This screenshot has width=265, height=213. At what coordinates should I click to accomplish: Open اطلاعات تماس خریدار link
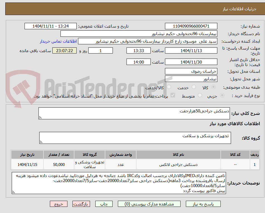[58, 42]
